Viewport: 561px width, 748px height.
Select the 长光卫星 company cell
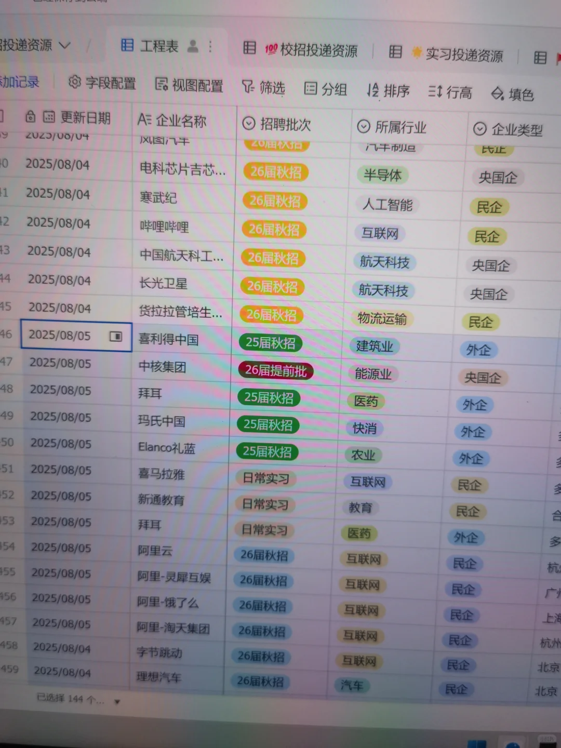click(x=180, y=283)
